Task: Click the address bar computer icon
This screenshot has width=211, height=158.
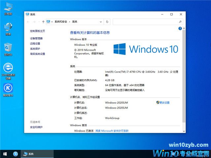Action: [x=48, y=22]
